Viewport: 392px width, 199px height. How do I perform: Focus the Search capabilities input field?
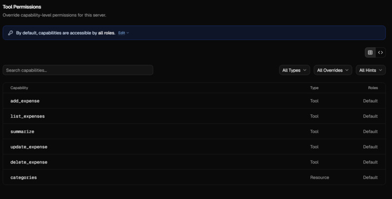(78, 70)
